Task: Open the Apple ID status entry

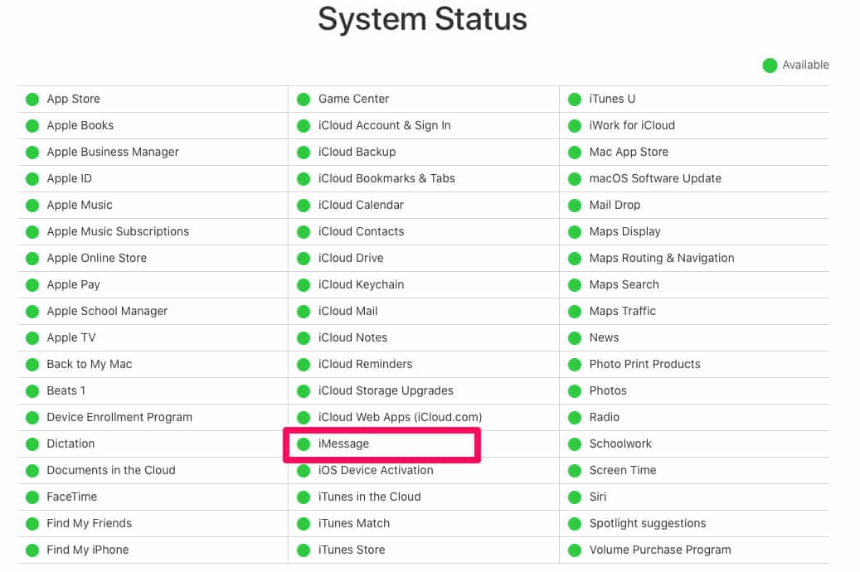Action: coord(70,179)
